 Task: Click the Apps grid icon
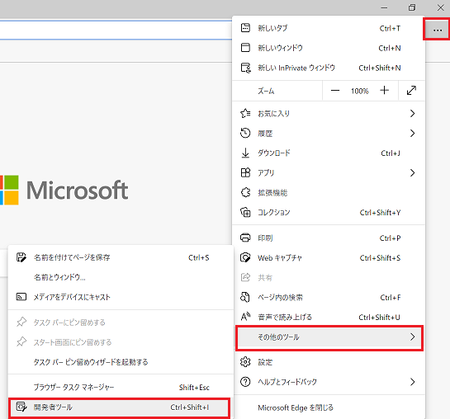[x=245, y=172]
